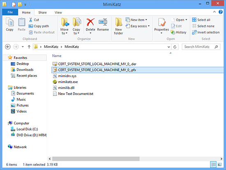Switch to the Share ribbon tab
This screenshot has height=170, width=226.
tap(42, 13)
